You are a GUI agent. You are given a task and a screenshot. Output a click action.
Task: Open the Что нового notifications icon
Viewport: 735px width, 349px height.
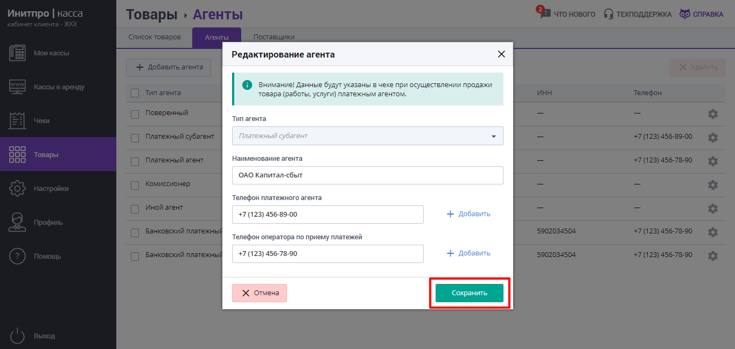pyautogui.click(x=544, y=13)
